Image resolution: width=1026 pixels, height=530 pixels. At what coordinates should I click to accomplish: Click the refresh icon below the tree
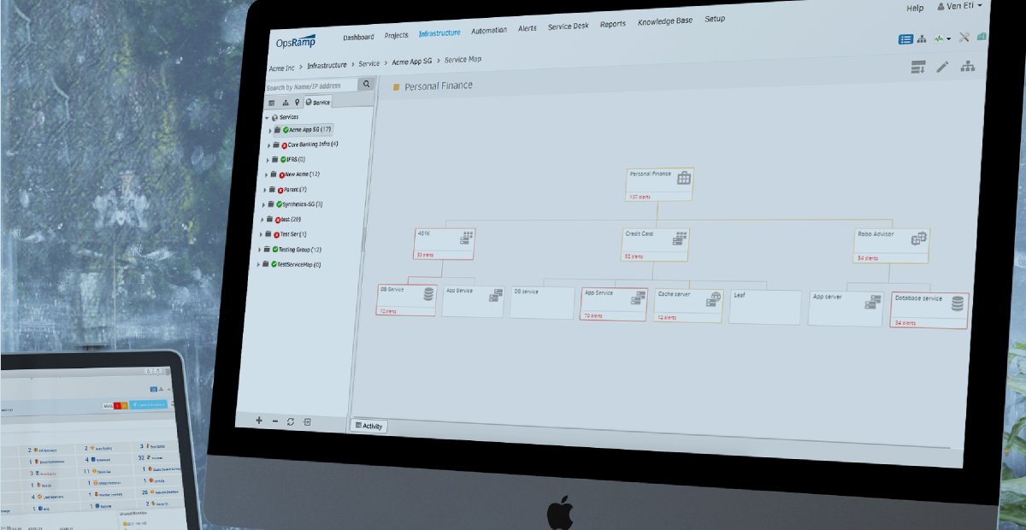(291, 421)
